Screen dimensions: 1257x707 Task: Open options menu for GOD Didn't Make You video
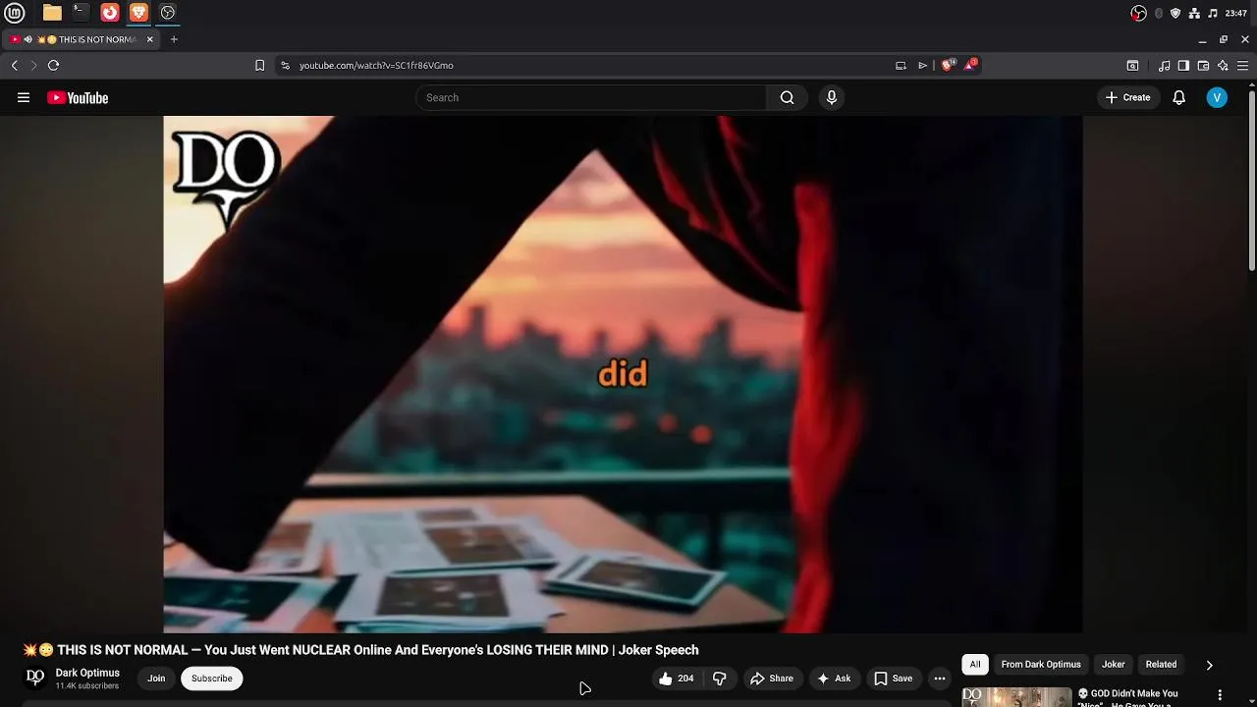click(x=1220, y=695)
